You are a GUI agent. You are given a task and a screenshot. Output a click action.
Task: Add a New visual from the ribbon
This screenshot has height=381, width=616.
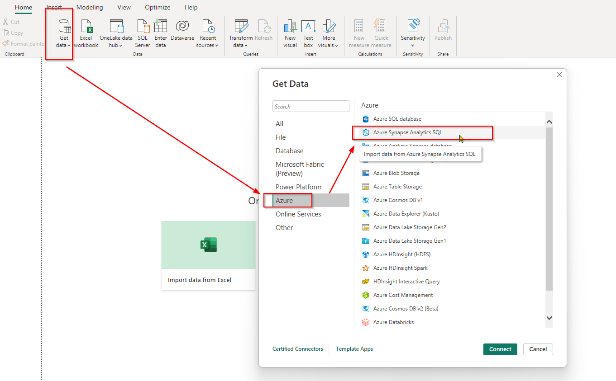pos(290,33)
